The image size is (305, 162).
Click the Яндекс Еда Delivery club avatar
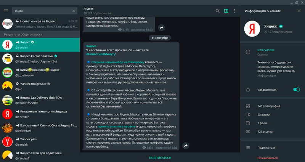pos(7,100)
